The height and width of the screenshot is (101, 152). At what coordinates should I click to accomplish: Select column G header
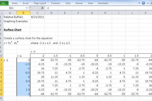[92, 13]
